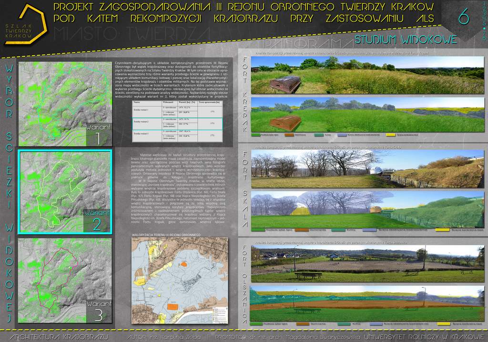Viewport: 488px width, 342px height.
Task: Select the highlighted wariant 2 table row
Action: [177, 124]
